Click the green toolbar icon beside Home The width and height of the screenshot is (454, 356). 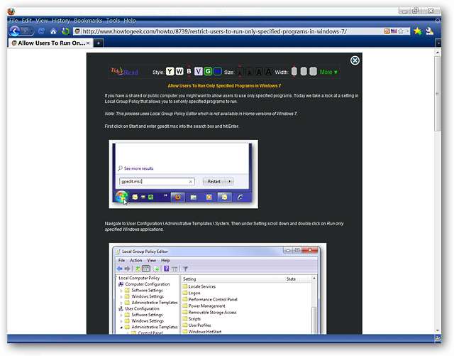pyautogui.click(x=65, y=31)
